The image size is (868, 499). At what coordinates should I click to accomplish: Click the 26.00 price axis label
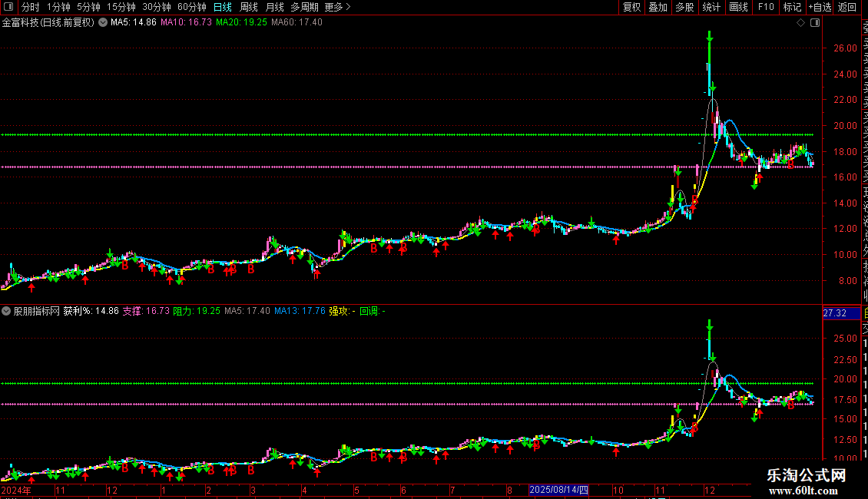(x=845, y=48)
